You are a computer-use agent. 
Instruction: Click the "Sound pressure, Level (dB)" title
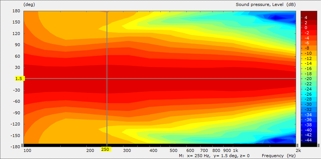266,4
